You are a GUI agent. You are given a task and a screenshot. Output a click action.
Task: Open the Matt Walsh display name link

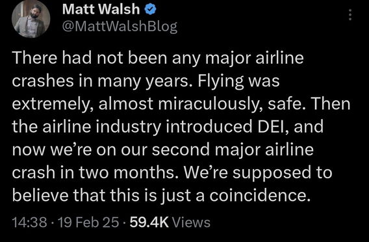[101, 9]
